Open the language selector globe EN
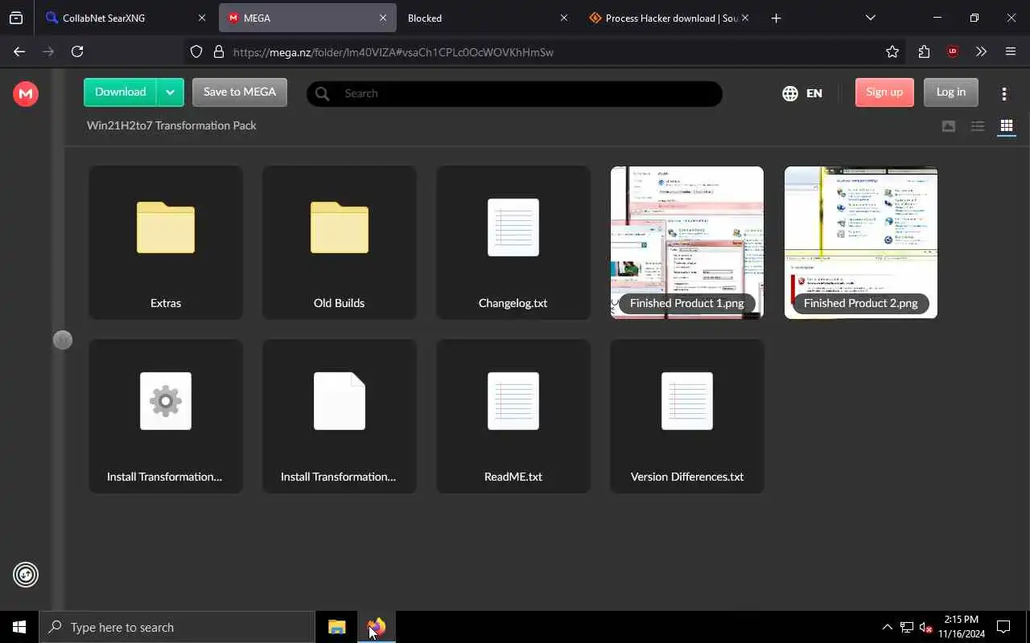The width and height of the screenshot is (1030, 643). 802,93
